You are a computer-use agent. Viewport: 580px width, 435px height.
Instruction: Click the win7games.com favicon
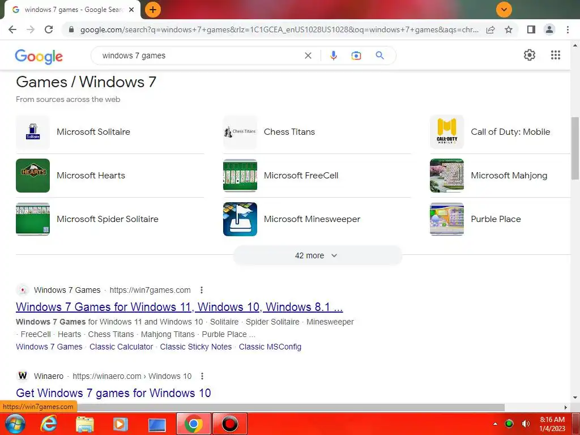coord(23,290)
